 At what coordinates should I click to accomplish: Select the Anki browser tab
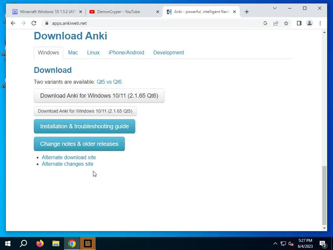point(201,12)
